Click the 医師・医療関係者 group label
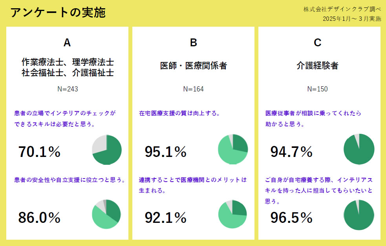Viewport: 386px width, 246px height. pyautogui.click(x=193, y=66)
